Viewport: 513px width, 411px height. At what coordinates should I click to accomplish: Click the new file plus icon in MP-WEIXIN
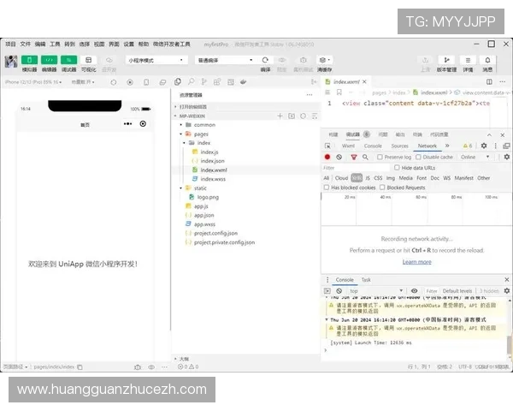[280, 116]
